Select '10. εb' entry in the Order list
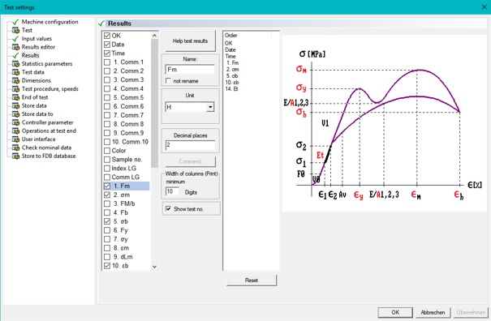 (232, 83)
